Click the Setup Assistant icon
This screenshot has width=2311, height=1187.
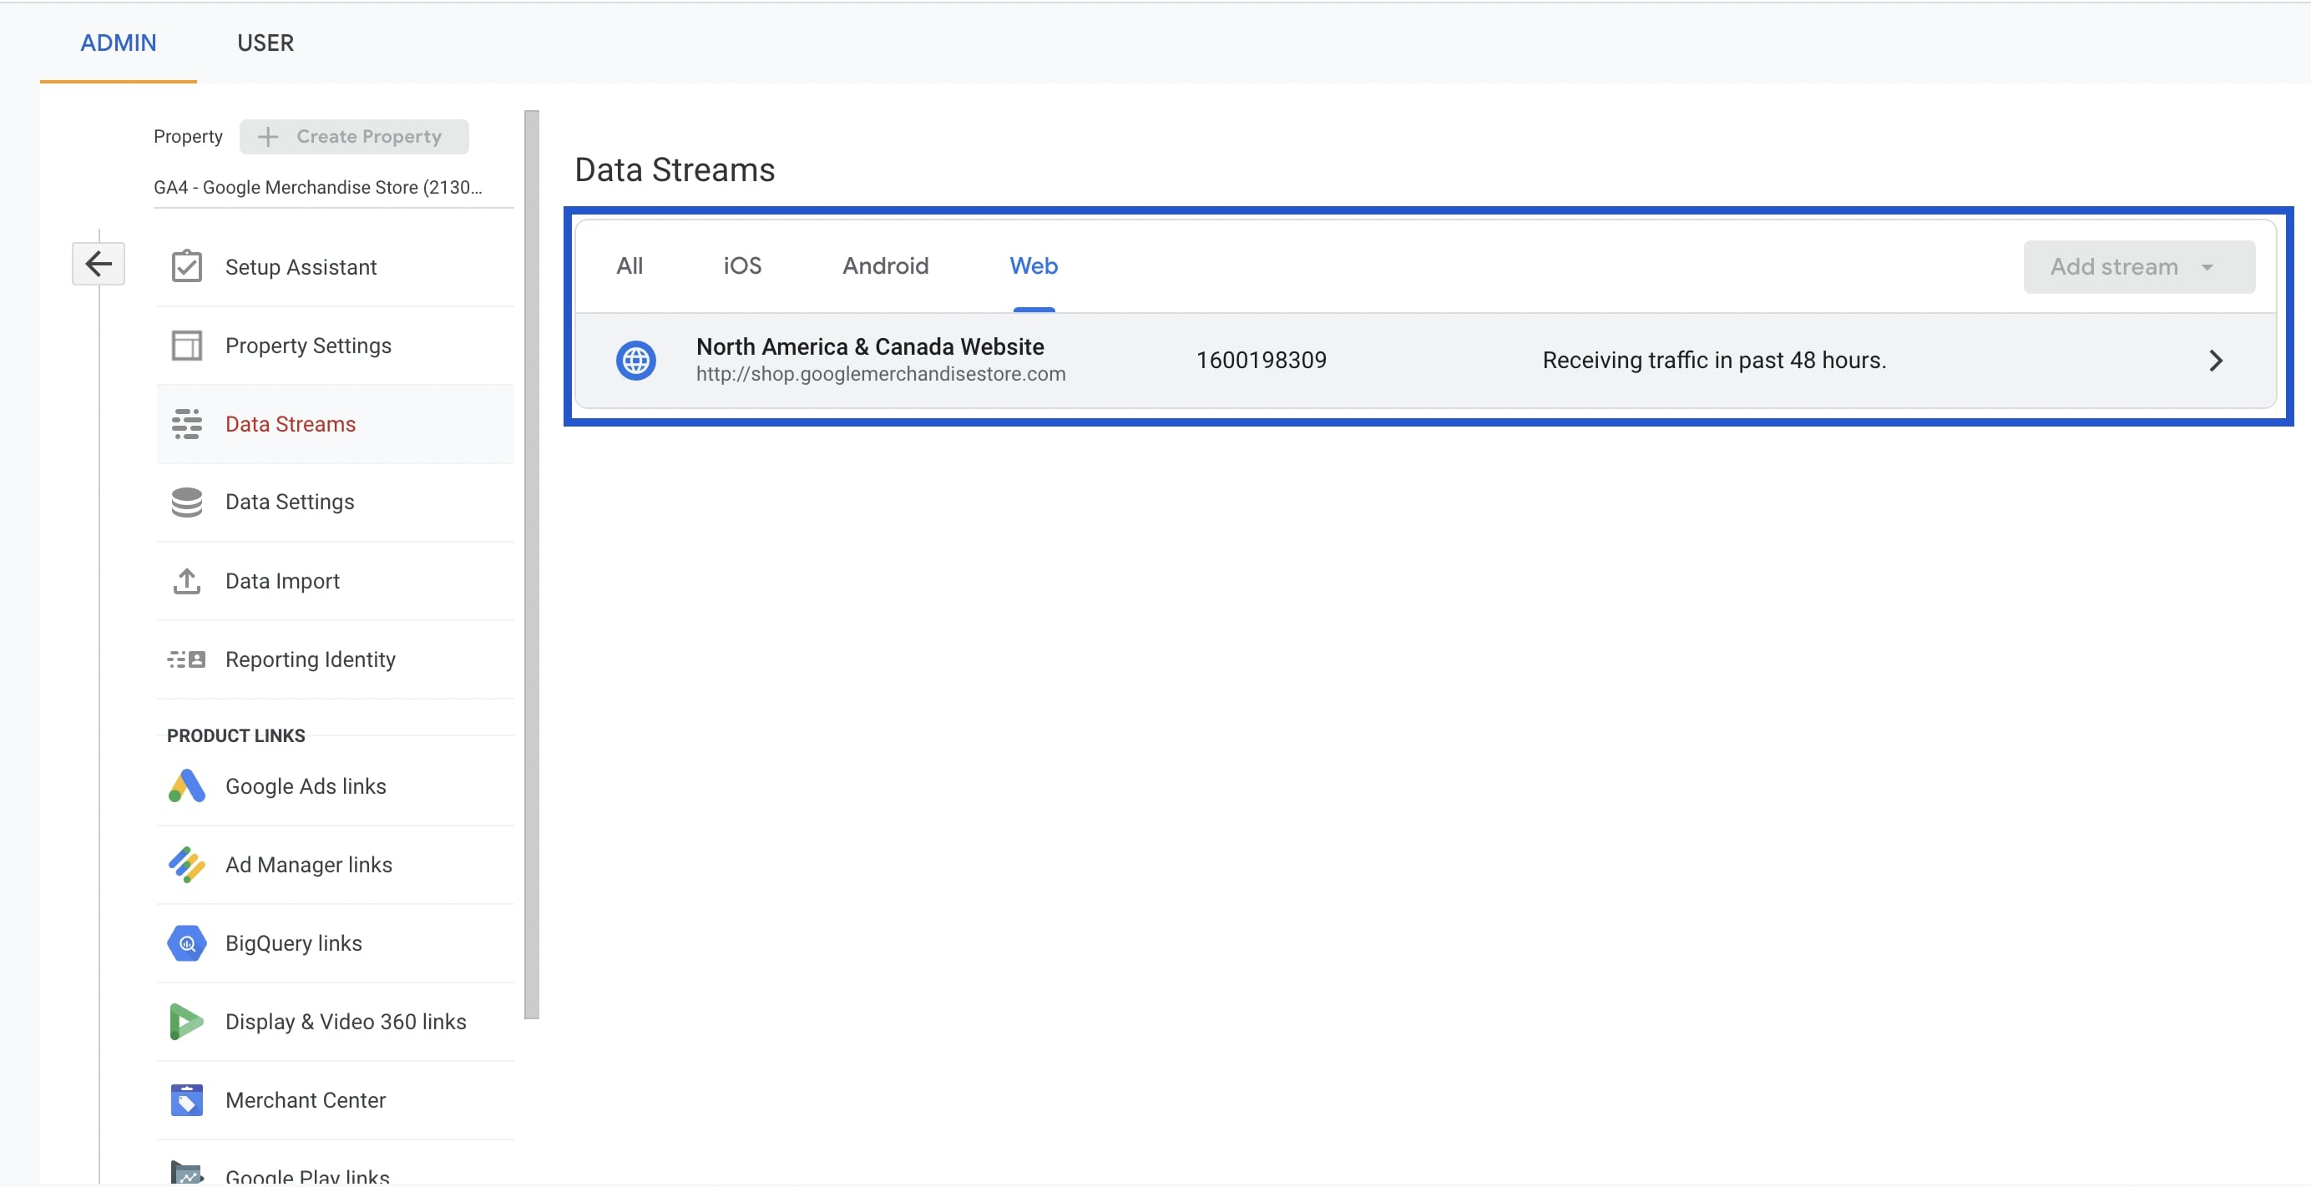pyautogui.click(x=185, y=266)
